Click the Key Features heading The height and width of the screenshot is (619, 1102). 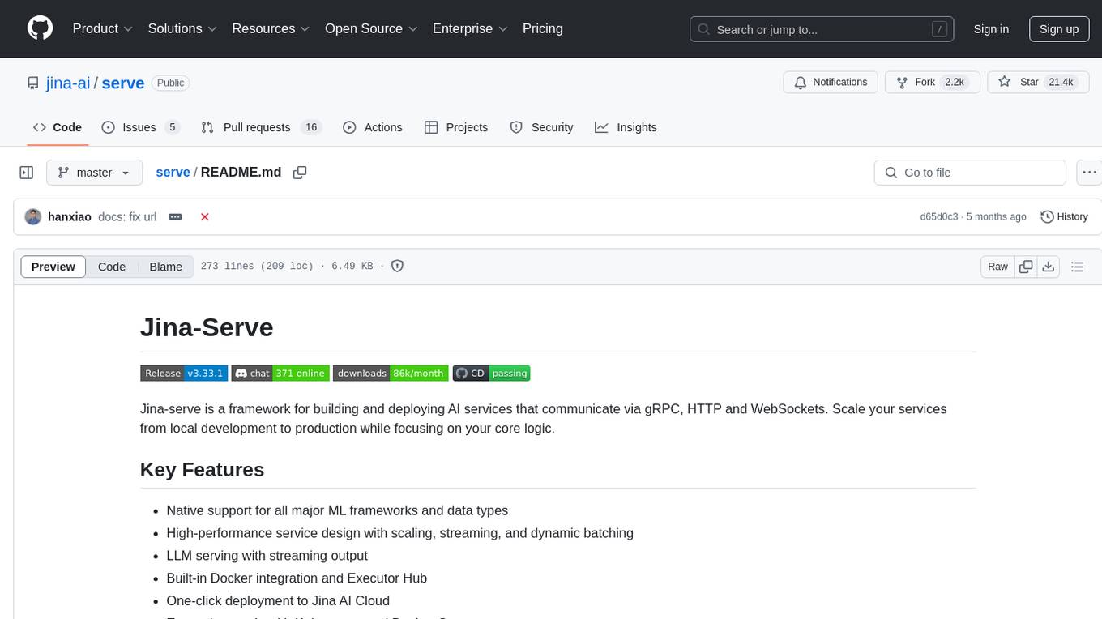pyautogui.click(x=203, y=470)
